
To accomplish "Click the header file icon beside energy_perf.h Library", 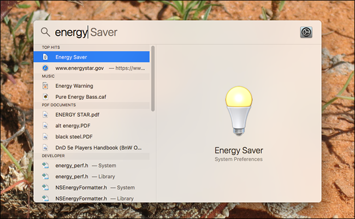I will tap(45, 176).
